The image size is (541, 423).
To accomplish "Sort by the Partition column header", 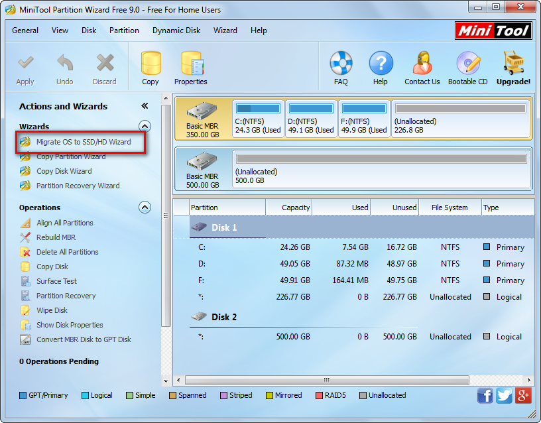I will [227, 208].
